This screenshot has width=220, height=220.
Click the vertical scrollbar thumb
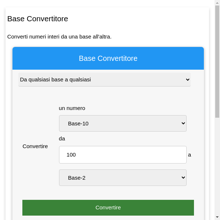pyautogui.click(x=217, y=62)
